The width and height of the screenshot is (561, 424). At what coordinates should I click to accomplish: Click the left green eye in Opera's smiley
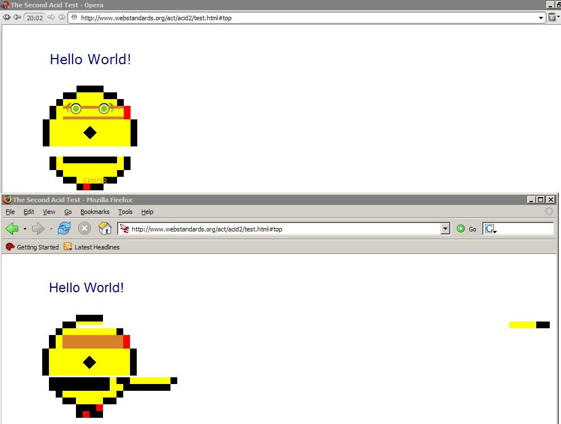coord(76,108)
